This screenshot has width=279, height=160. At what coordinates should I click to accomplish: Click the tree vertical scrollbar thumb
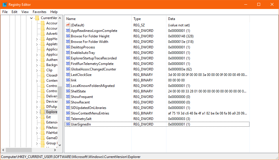[60, 92]
